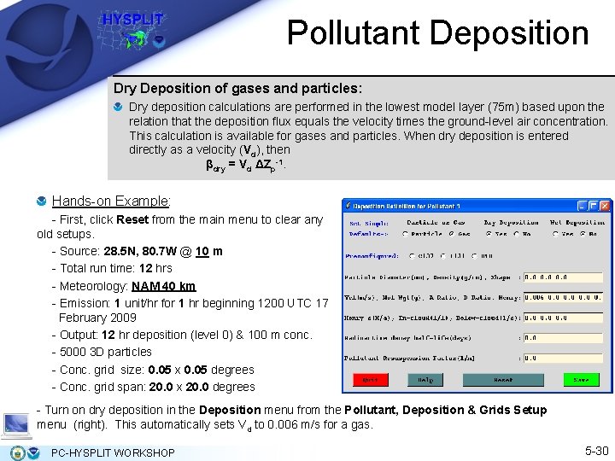Click the blue bullet beside the dry deposition paragraph
615x461 pixels.
click(x=118, y=107)
